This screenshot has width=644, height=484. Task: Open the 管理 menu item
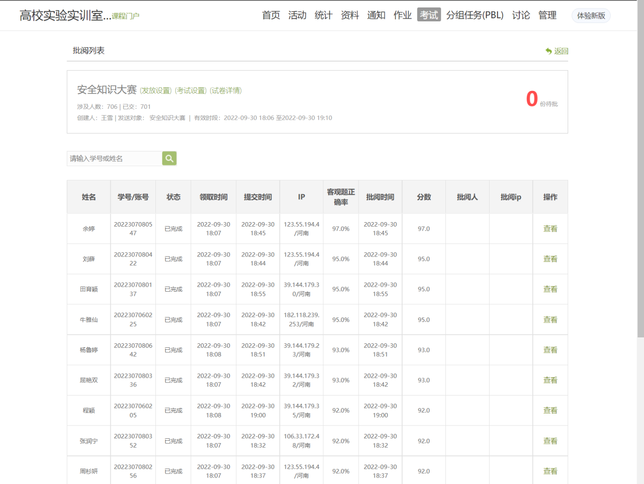[x=547, y=15]
